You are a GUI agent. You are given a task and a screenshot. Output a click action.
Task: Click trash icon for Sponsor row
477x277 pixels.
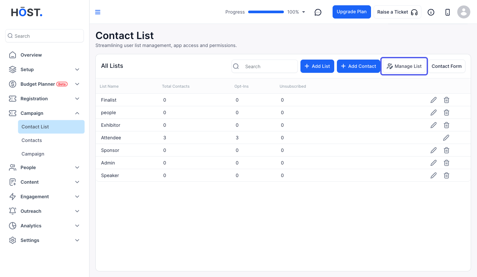[447, 150]
